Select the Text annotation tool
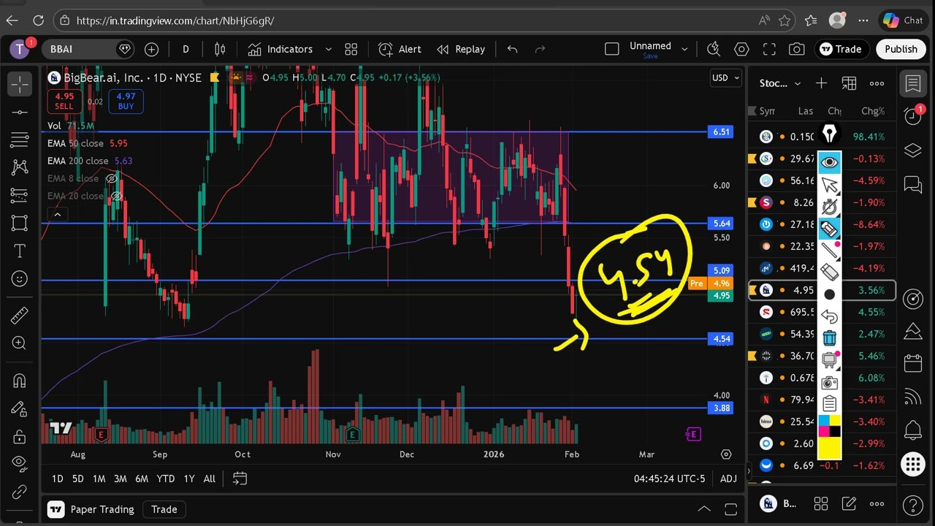 click(x=20, y=251)
